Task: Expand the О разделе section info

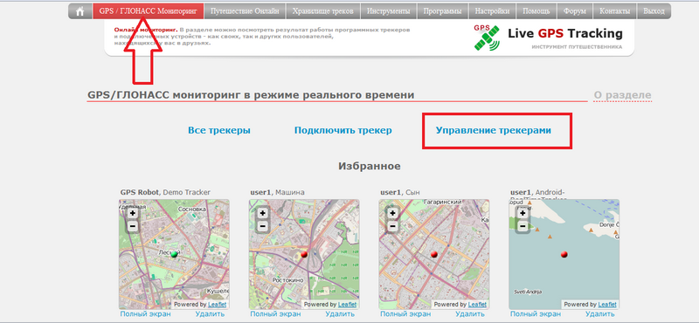Action: click(622, 95)
